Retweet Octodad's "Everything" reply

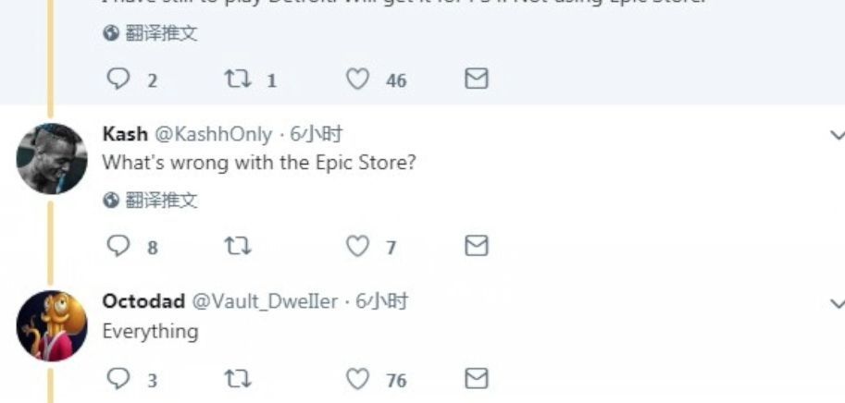pyautogui.click(x=238, y=379)
